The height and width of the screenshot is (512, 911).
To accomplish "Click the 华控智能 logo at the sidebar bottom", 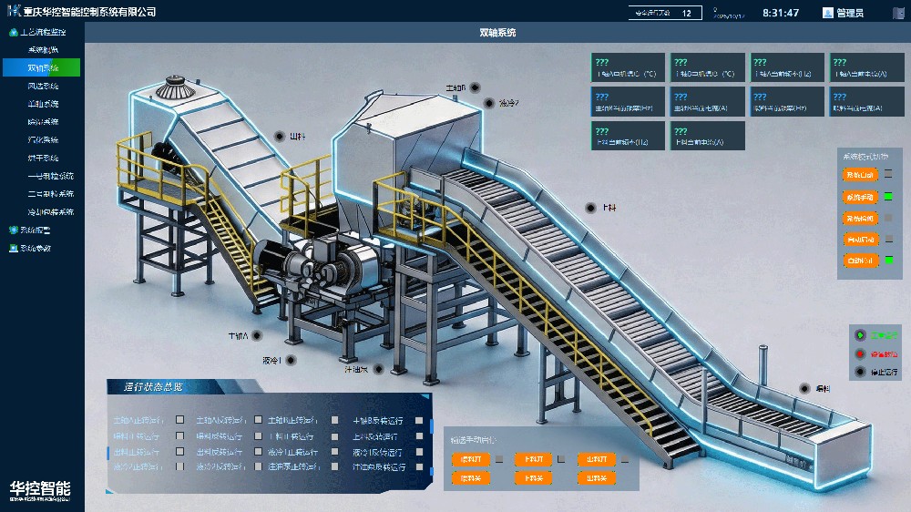I will 40,490.
